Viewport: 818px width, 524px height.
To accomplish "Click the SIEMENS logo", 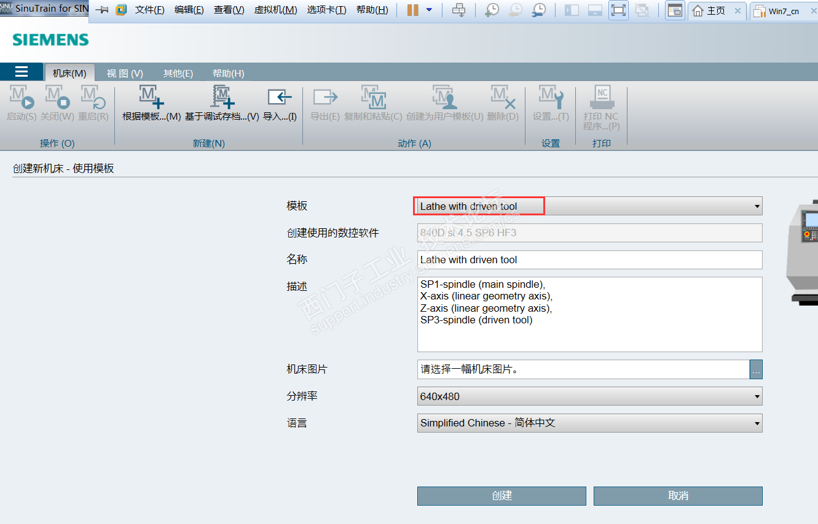I will tap(51, 40).
